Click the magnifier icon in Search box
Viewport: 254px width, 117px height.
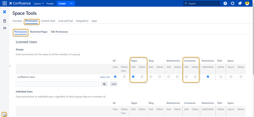click(x=186, y=3)
